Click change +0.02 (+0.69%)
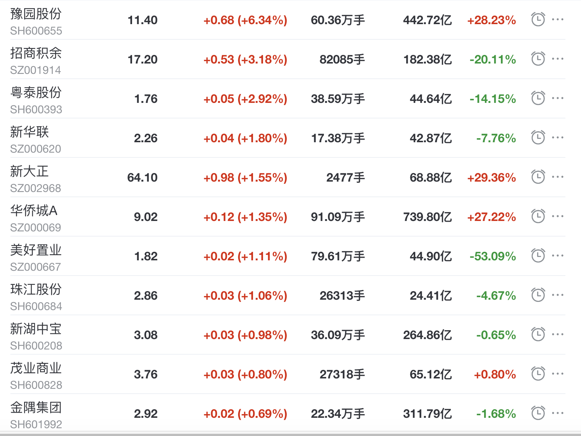581x436 pixels. (x=245, y=414)
